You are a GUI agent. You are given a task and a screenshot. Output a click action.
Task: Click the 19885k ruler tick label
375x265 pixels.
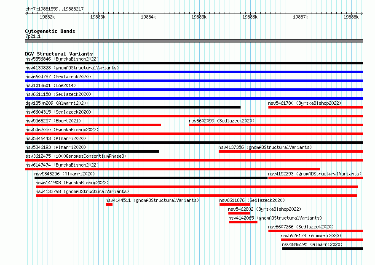[x=199, y=17]
